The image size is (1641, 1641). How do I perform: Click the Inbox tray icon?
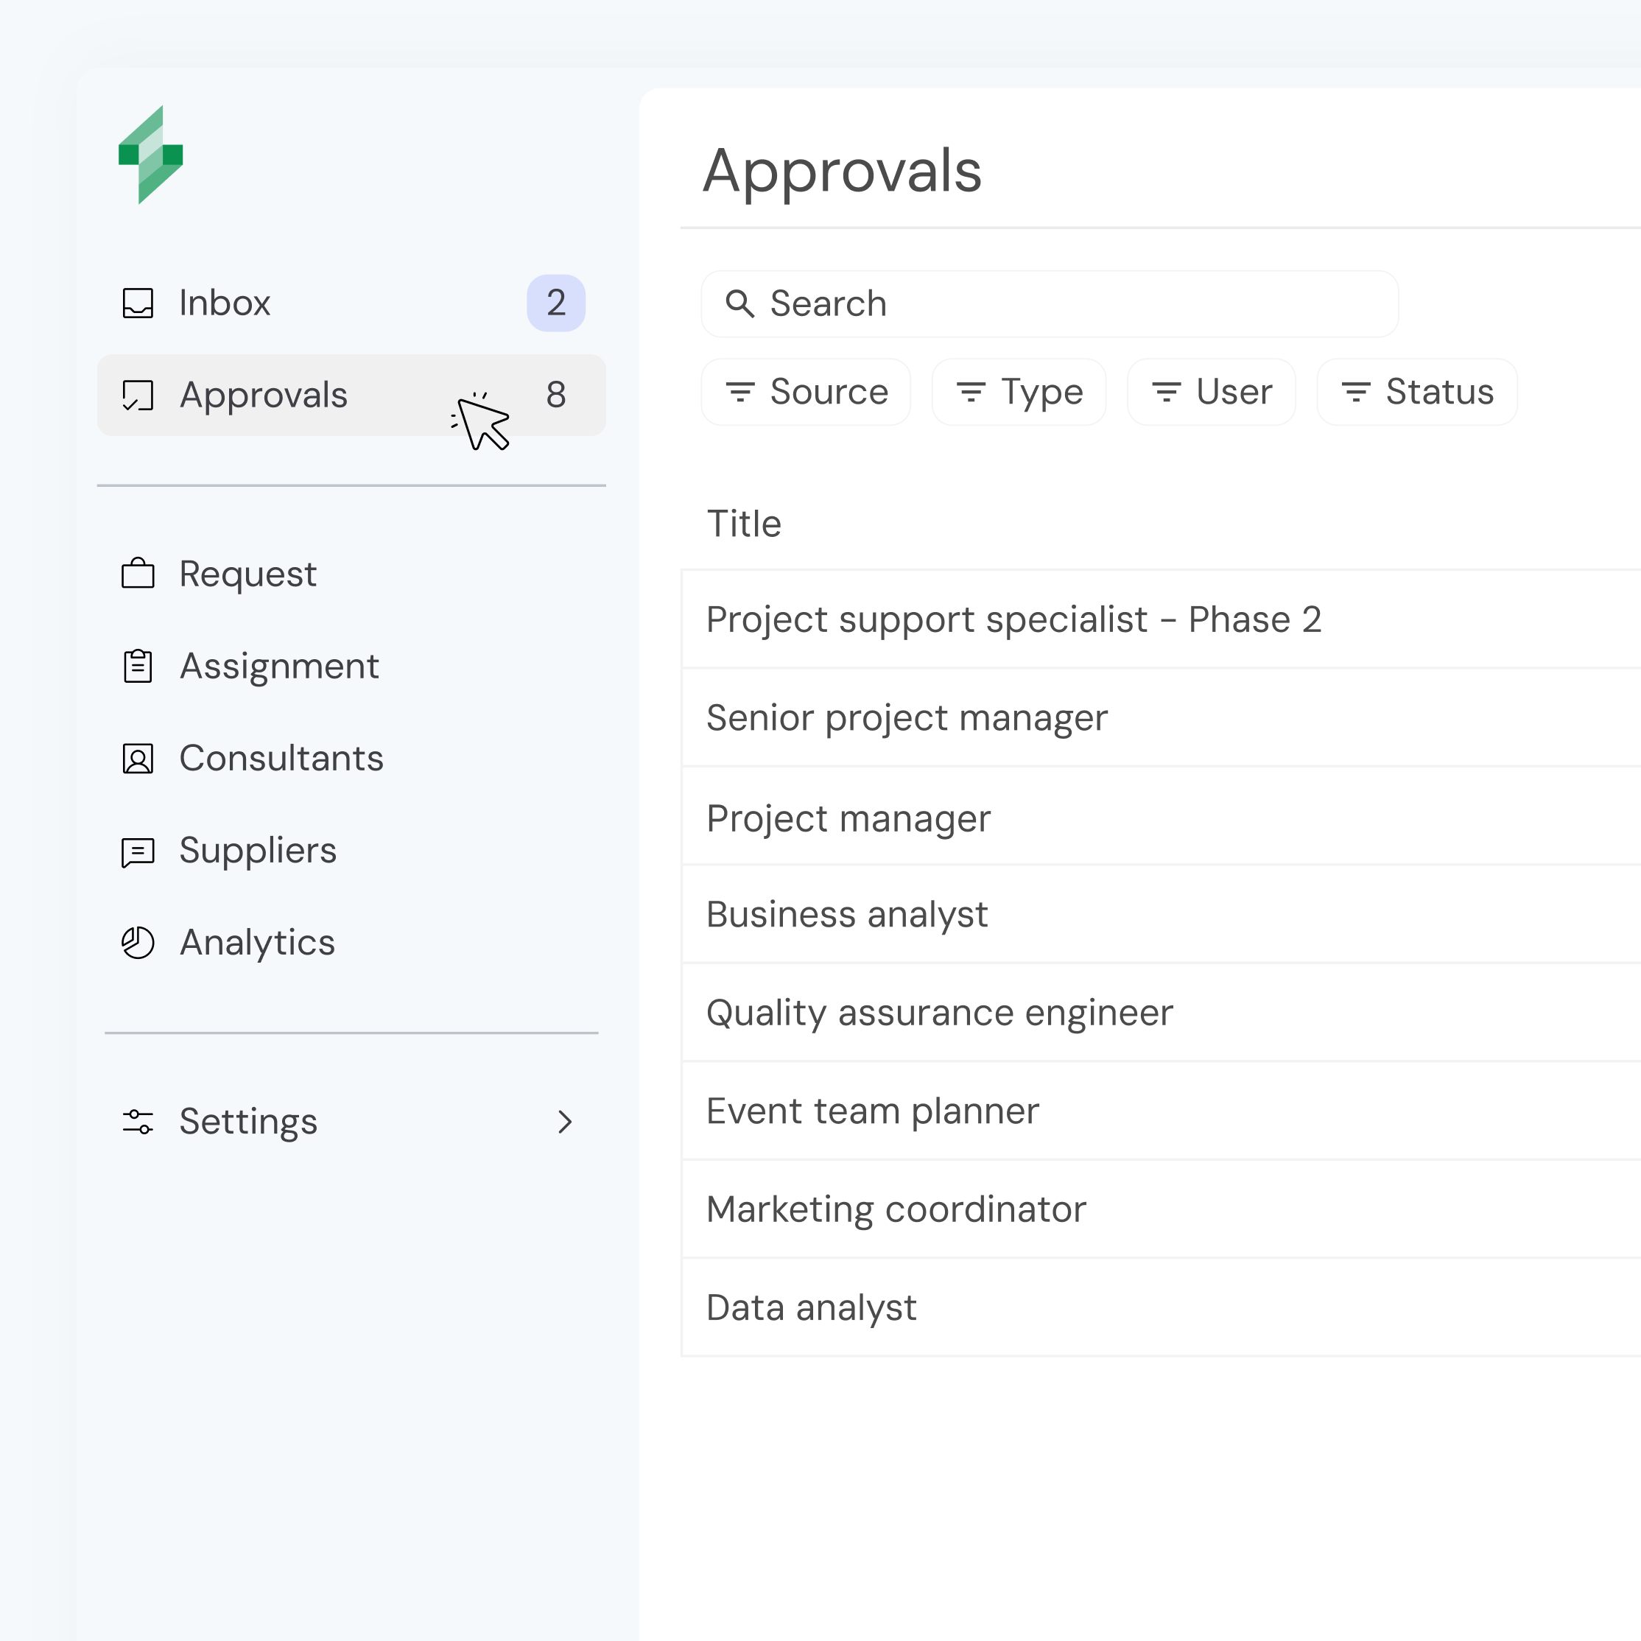138,303
